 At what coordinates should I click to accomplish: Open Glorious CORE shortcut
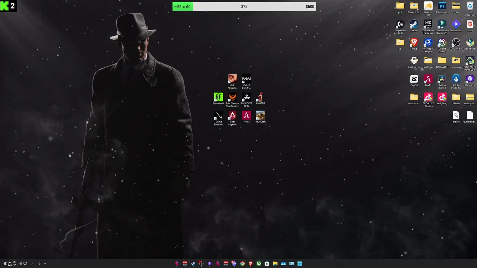coord(428,9)
